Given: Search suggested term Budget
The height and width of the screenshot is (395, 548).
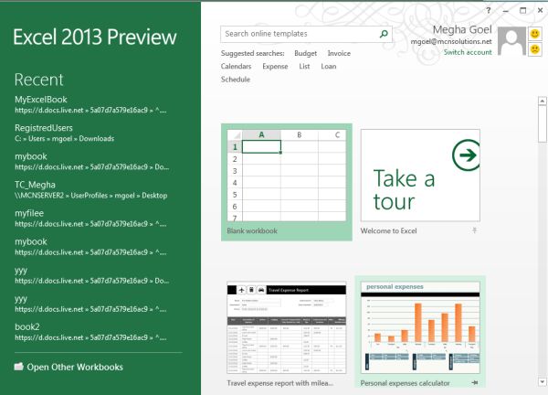Looking at the screenshot, I should click(305, 54).
